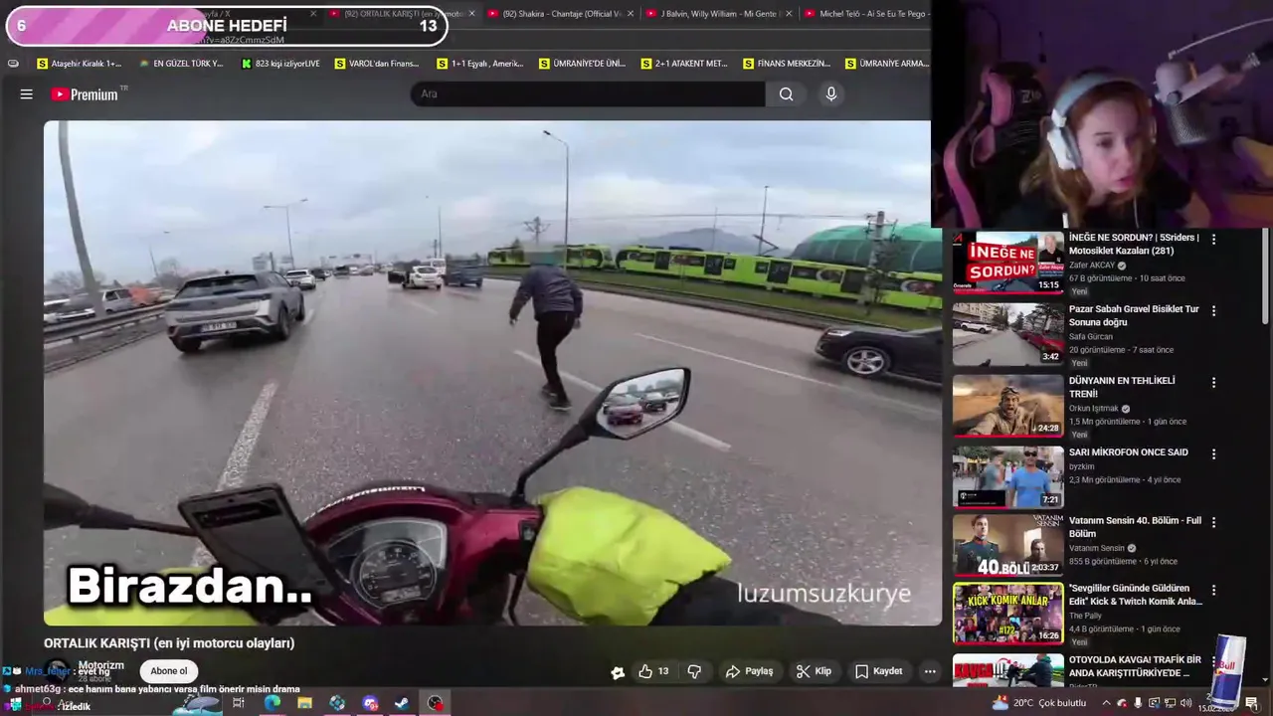The image size is (1273, 716).
Task: Like the video with 13 likes
Action: tap(653, 671)
